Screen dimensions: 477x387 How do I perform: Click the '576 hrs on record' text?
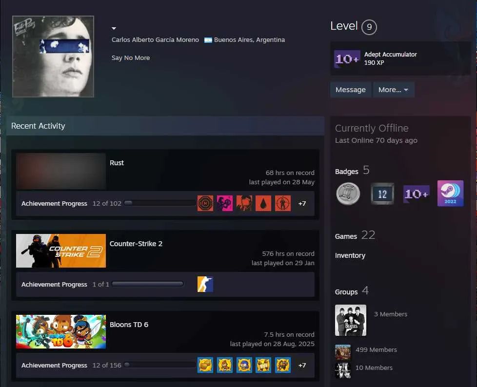pos(288,253)
